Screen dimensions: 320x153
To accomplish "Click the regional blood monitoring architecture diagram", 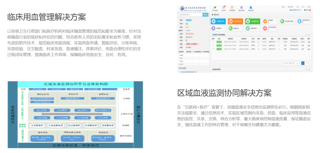I will point(75,114).
